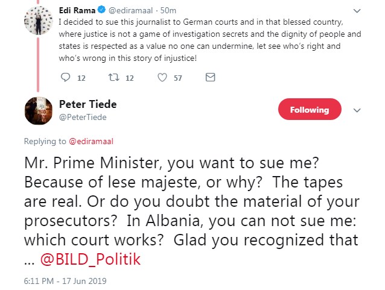Screen dimensions: 385x290
Task: Follow the @ediramaal Replying to link
Action: pyautogui.click(x=92, y=141)
